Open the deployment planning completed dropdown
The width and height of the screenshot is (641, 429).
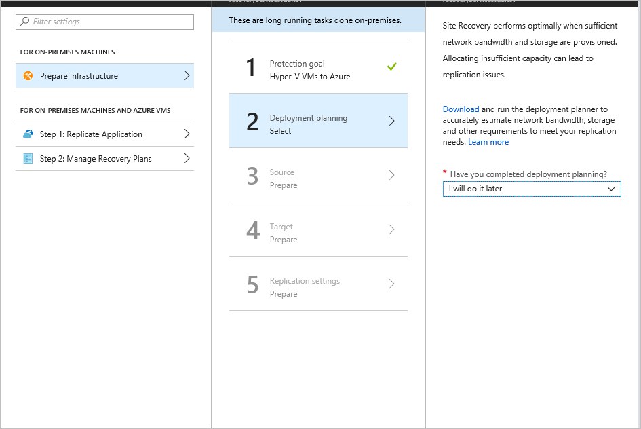[x=532, y=189]
